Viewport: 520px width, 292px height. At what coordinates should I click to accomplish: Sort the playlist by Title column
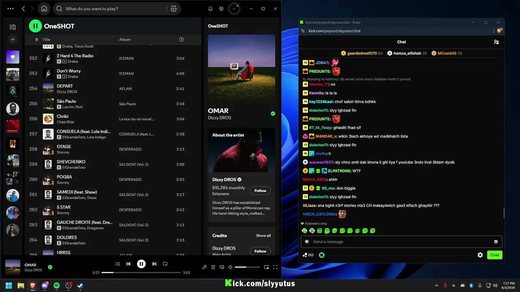click(x=46, y=39)
